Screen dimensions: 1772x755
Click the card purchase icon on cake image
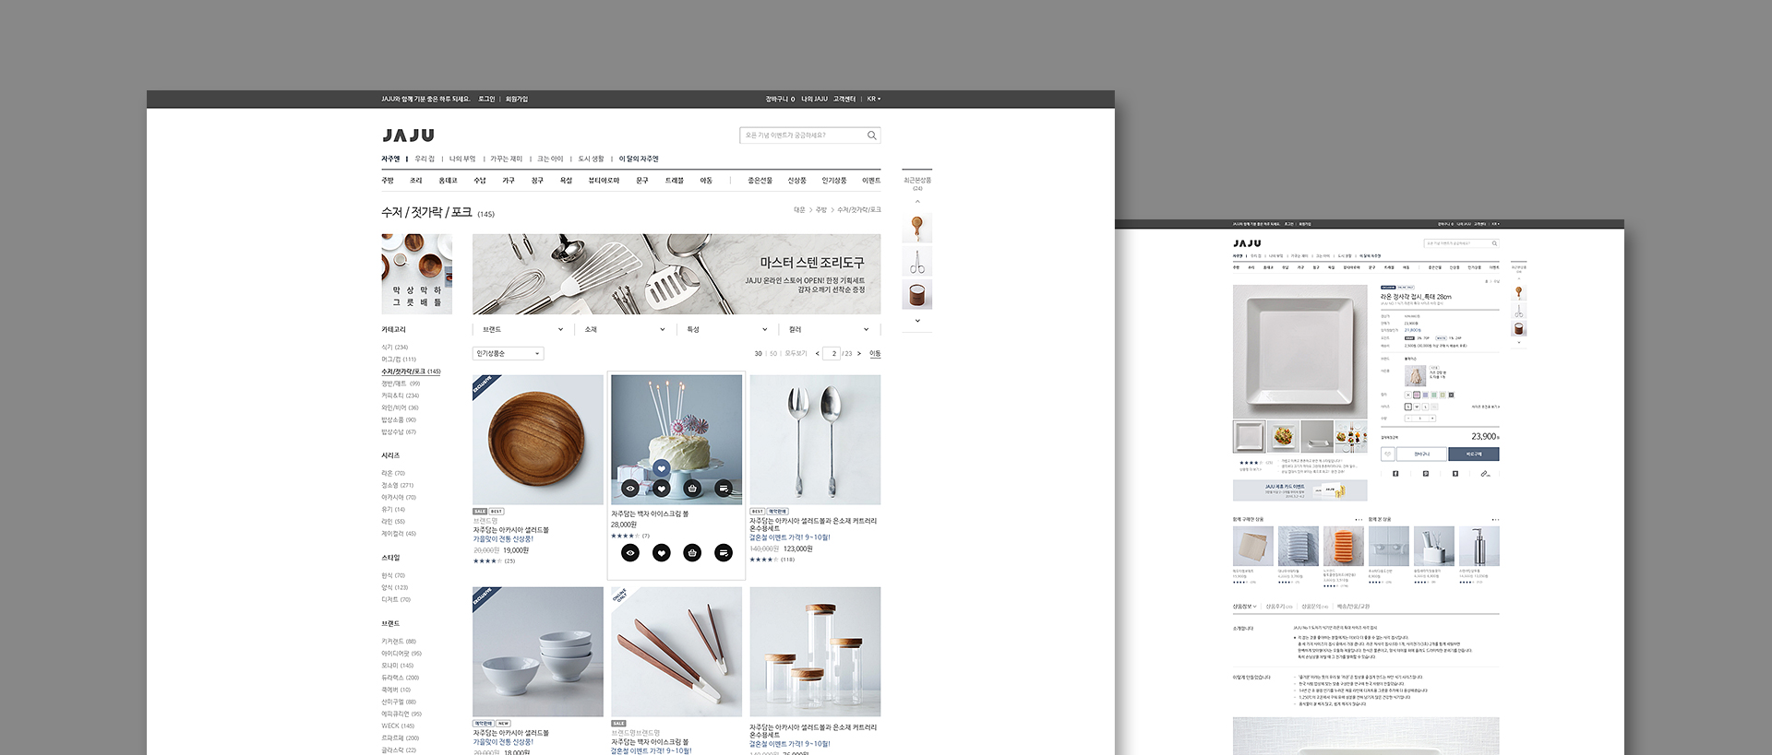[724, 489]
